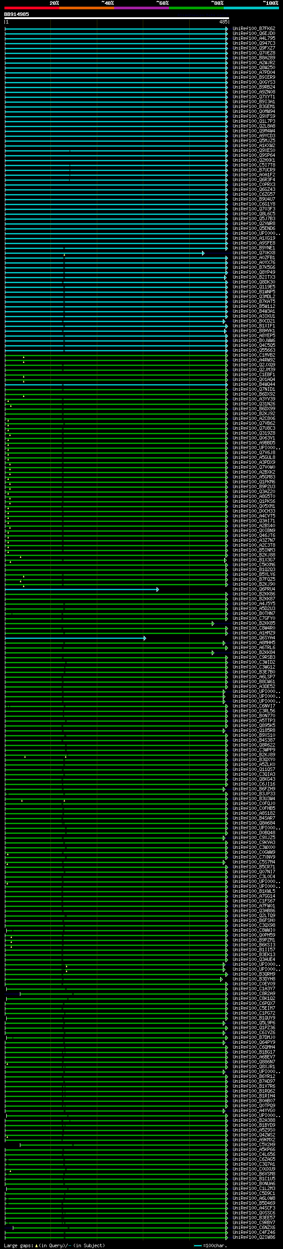Click the last hit label UniRef100_Q21W86
Viewport: 283px width, 1249px height.
pos(254,1237)
